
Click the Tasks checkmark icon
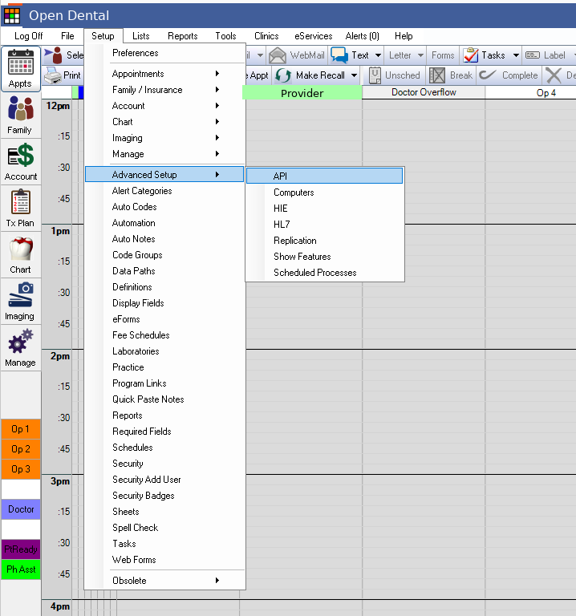(x=470, y=55)
